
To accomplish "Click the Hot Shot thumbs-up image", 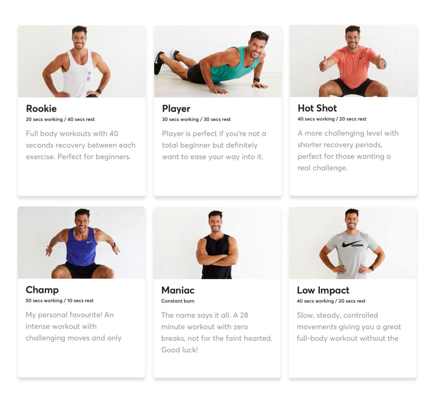I will pos(353,61).
